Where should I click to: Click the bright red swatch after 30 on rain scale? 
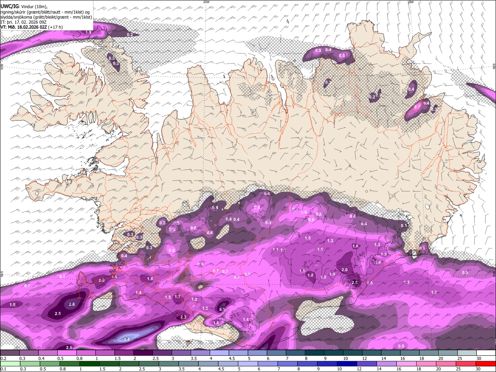click(x=486, y=364)
